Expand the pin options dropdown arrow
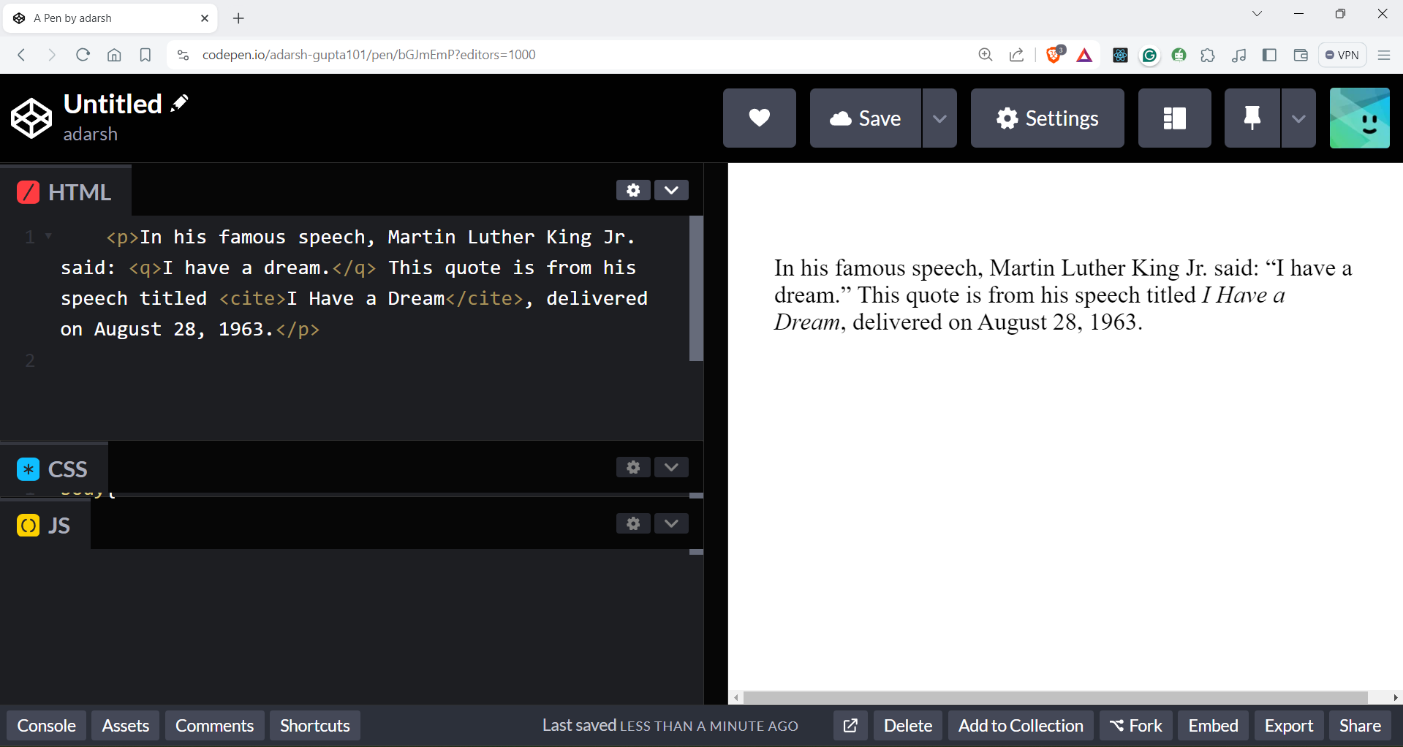The image size is (1403, 747). (1298, 118)
